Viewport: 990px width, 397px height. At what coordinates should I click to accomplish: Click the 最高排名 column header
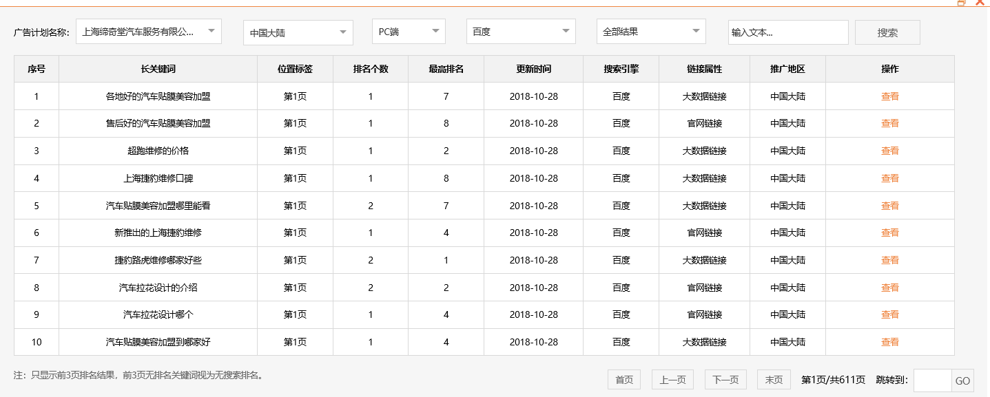pyautogui.click(x=446, y=68)
